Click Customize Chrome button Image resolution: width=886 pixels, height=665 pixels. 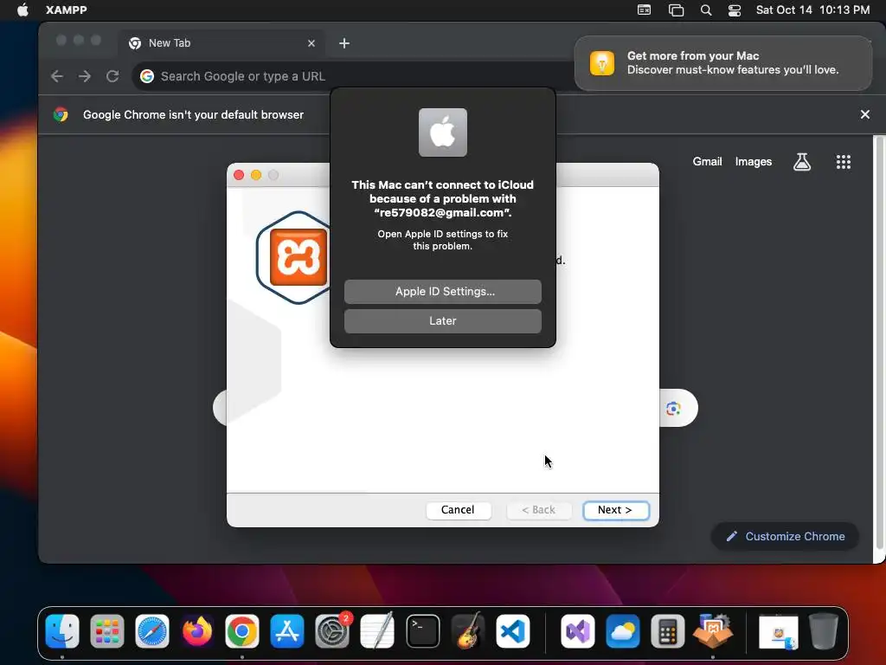(x=785, y=536)
